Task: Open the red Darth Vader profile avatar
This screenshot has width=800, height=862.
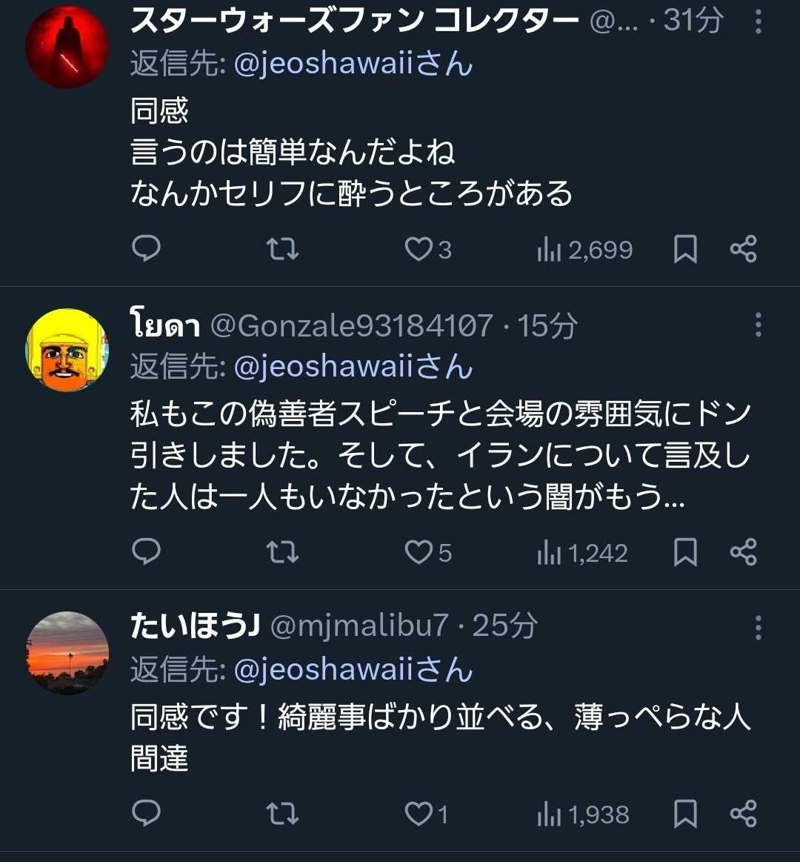Action: pyautogui.click(x=67, y=46)
